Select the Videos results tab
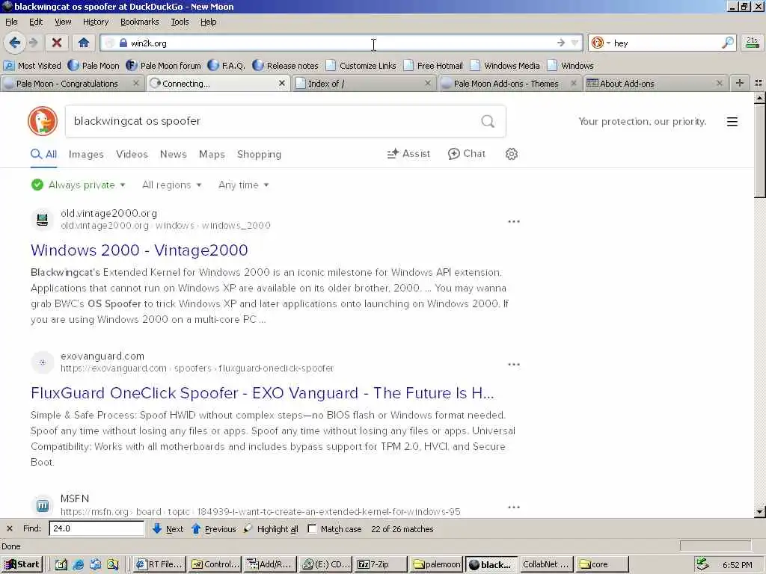Screen dimensions: 766x574 click(132, 154)
